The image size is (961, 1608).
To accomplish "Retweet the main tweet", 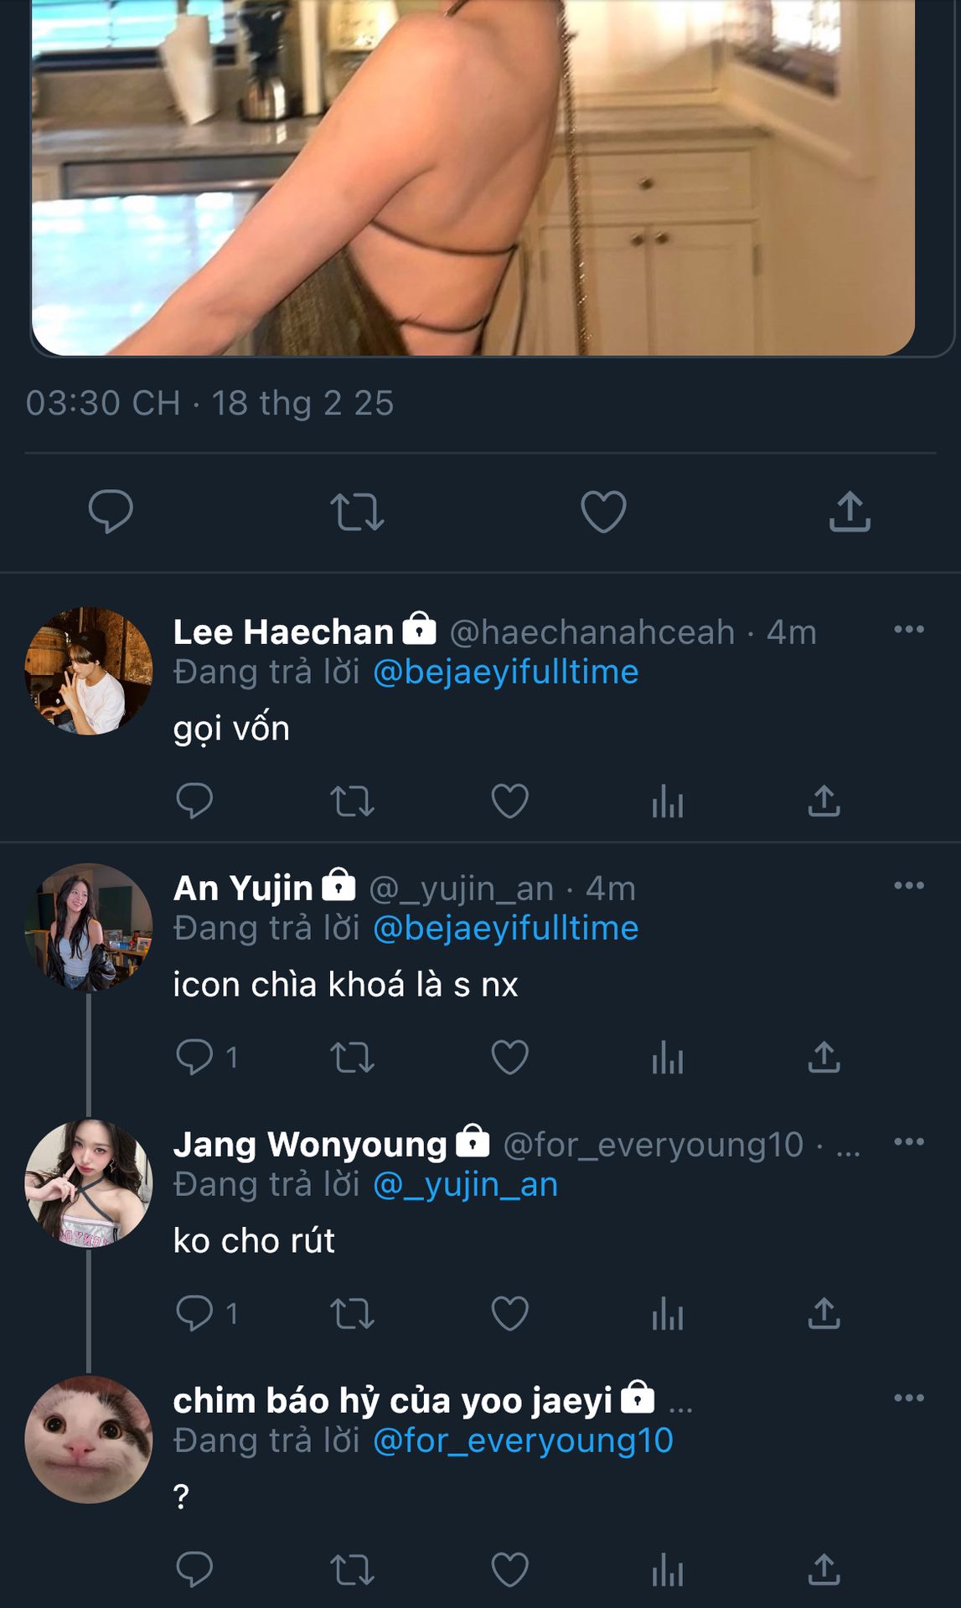I will click(x=357, y=512).
